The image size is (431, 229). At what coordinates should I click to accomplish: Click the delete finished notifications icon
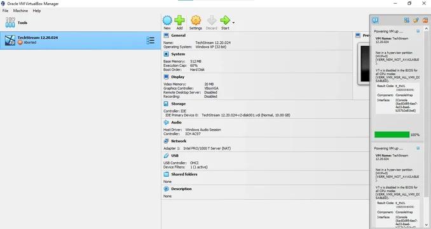point(425,20)
